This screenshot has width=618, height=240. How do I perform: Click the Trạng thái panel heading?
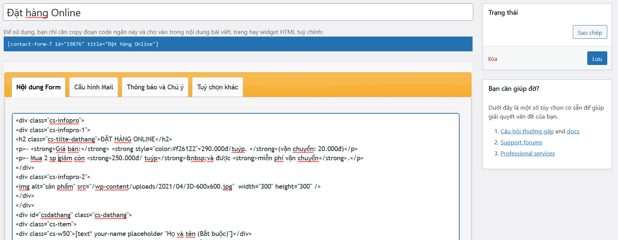(x=503, y=13)
